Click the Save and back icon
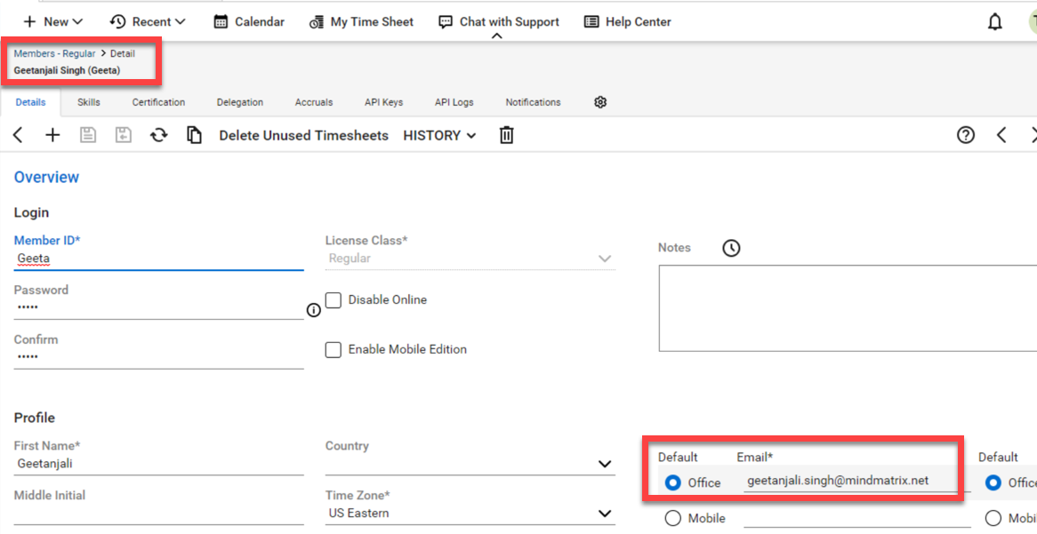 (124, 135)
